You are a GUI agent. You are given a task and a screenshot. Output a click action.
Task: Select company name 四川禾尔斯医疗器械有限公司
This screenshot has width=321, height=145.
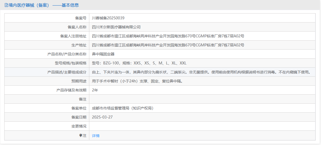pyautogui.click(x=116, y=27)
